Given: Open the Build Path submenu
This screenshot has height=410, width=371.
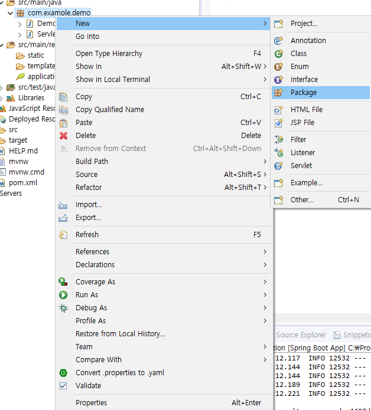Looking at the screenshot, I should pos(165,162).
